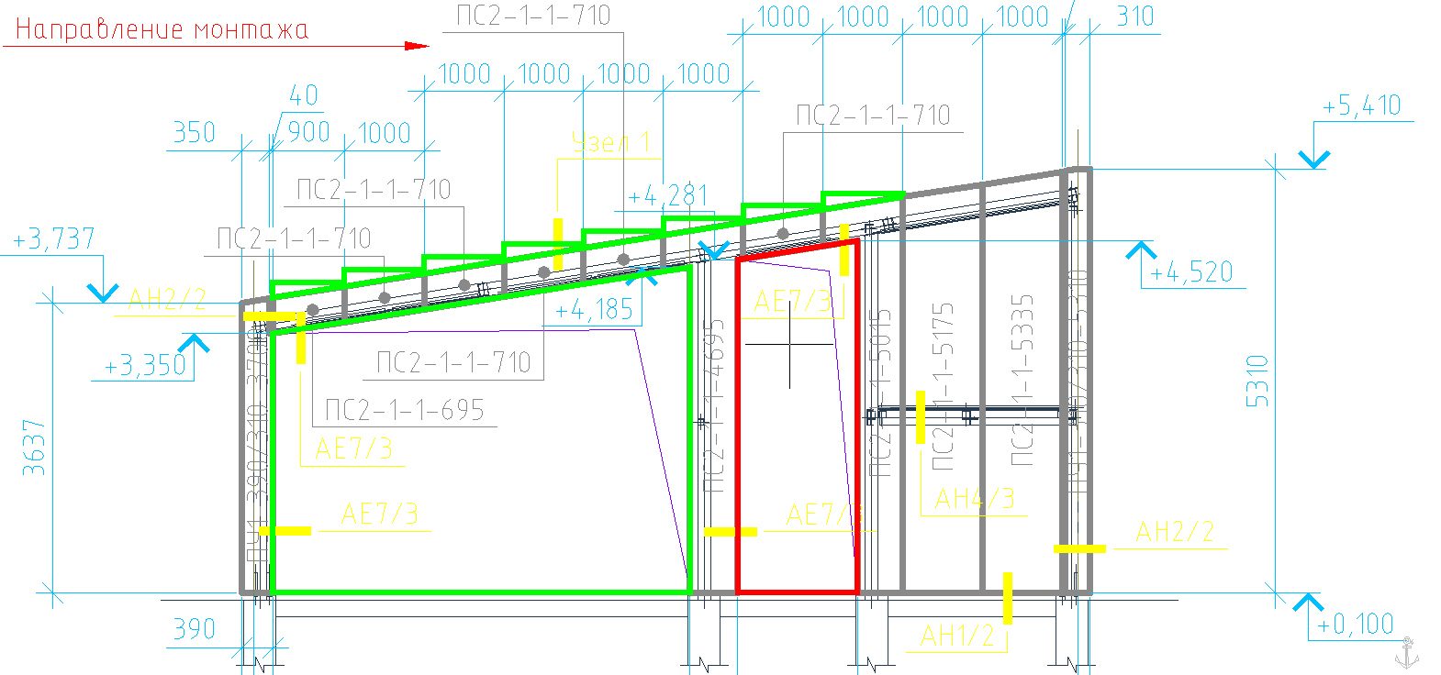The image size is (1441, 675).
Task: Click the 'ПС2-1-1-695' panel label
Action: (405, 410)
